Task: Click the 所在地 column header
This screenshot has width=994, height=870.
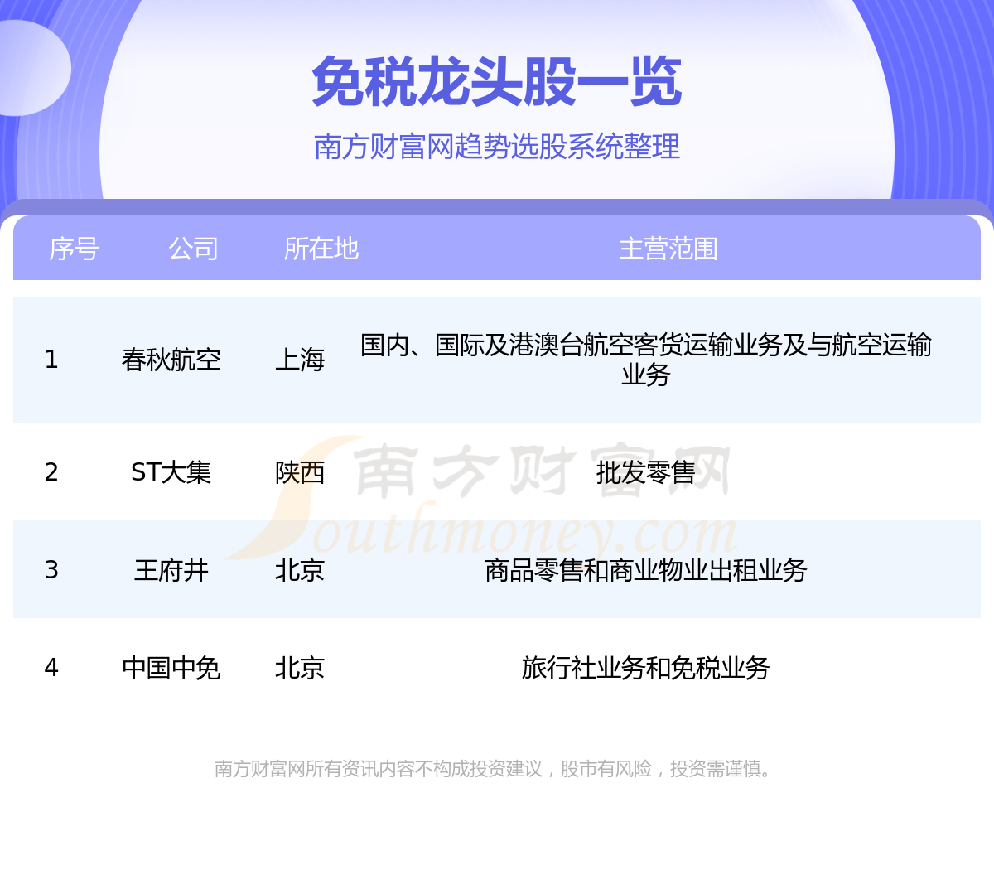Action: (x=321, y=249)
